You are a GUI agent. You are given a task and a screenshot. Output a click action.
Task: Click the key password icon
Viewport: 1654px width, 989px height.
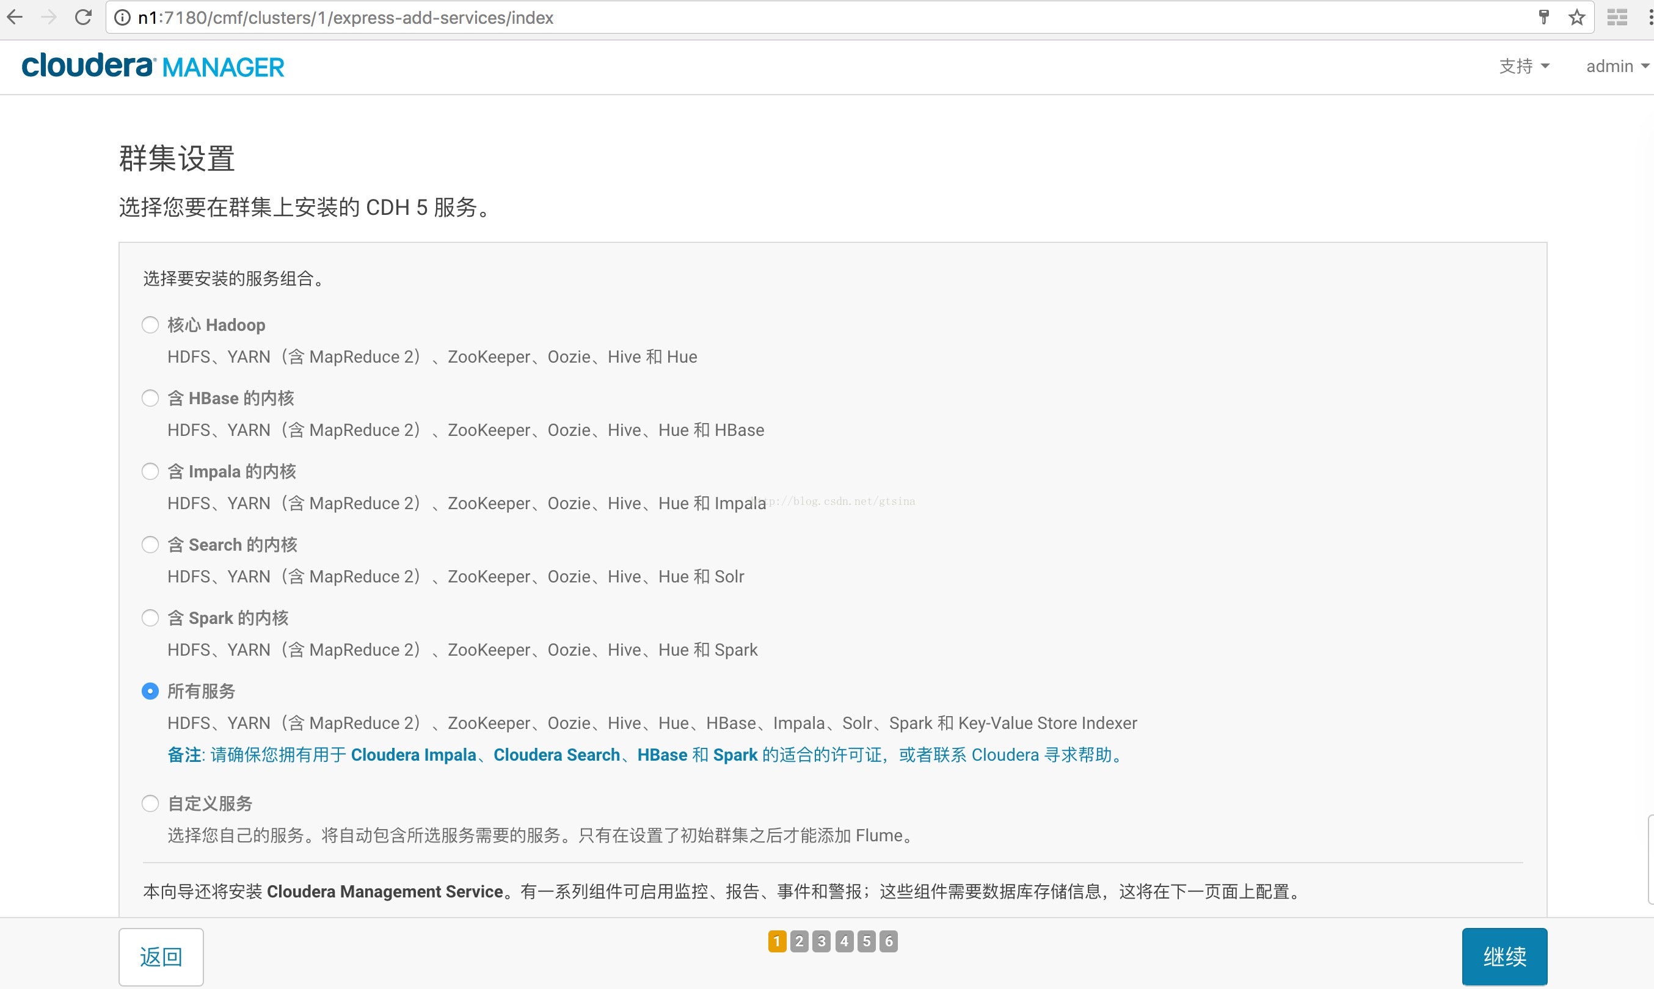pos(1544,17)
